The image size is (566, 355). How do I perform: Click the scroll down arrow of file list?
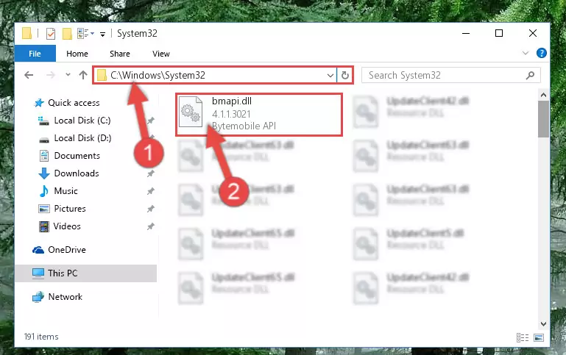click(x=543, y=323)
